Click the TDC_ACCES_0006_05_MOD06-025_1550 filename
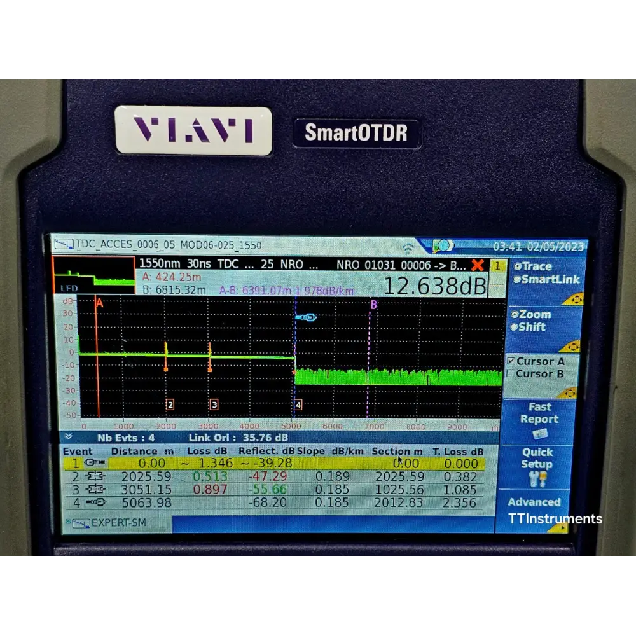636x636 pixels. [169, 245]
